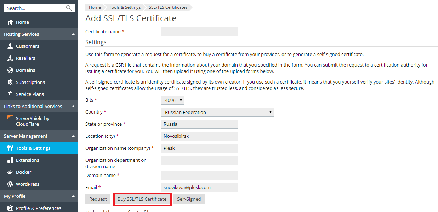Click the Self-Signed button
This screenshot has height=212, width=438.
point(189,199)
